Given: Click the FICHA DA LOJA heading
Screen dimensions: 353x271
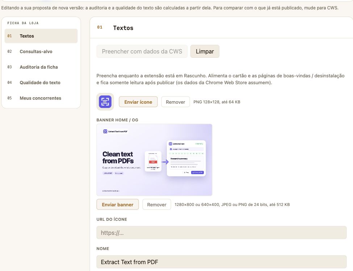Looking at the screenshot, I should 23,23.
